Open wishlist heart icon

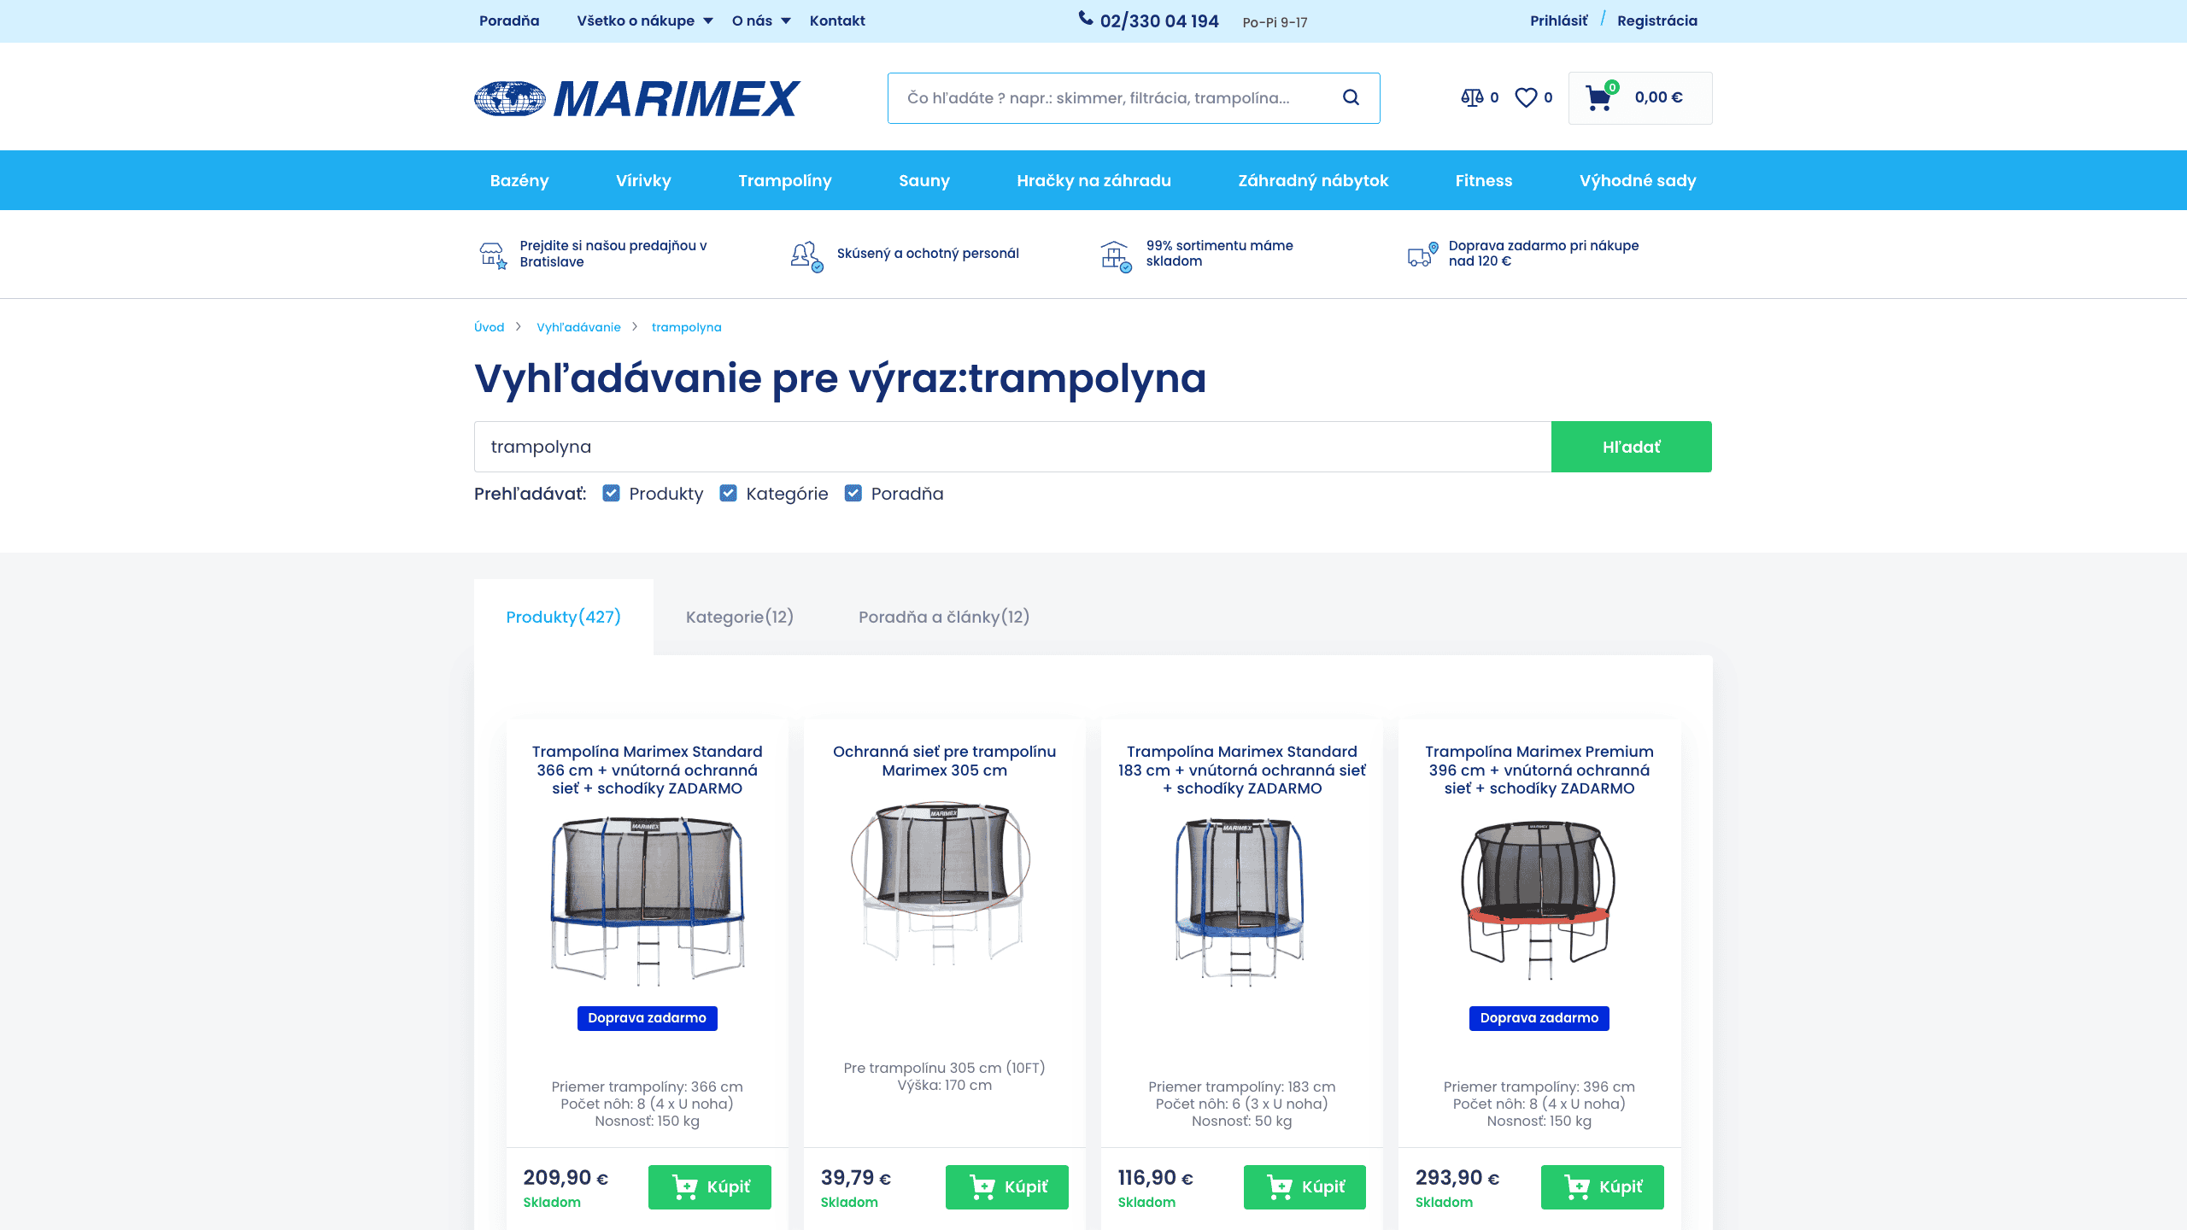click(1526, 97)
